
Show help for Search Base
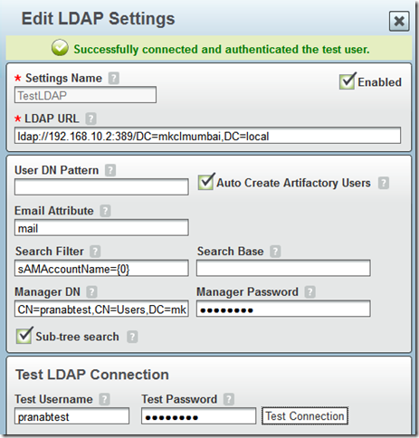(275, 252)
